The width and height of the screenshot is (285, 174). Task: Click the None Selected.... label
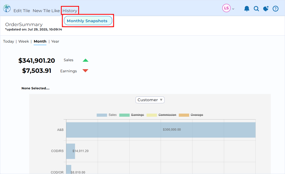[35, 88]
